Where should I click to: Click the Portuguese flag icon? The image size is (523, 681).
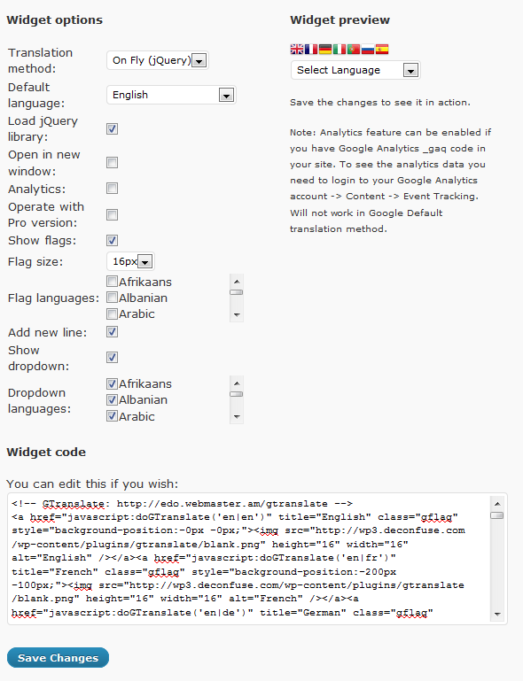coord(354,49)
